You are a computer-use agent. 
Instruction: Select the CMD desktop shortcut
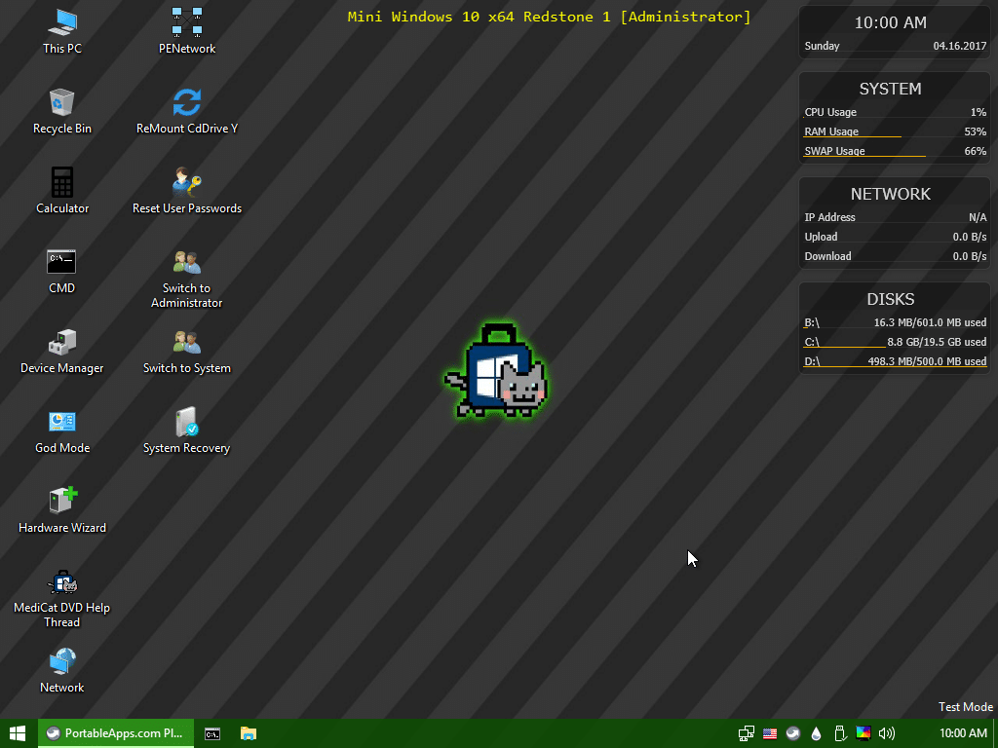click(x=61, y=271)
